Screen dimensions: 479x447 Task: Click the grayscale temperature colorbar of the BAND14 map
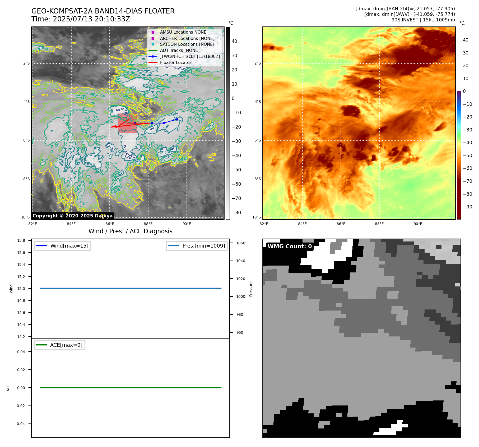pos(228,123)
